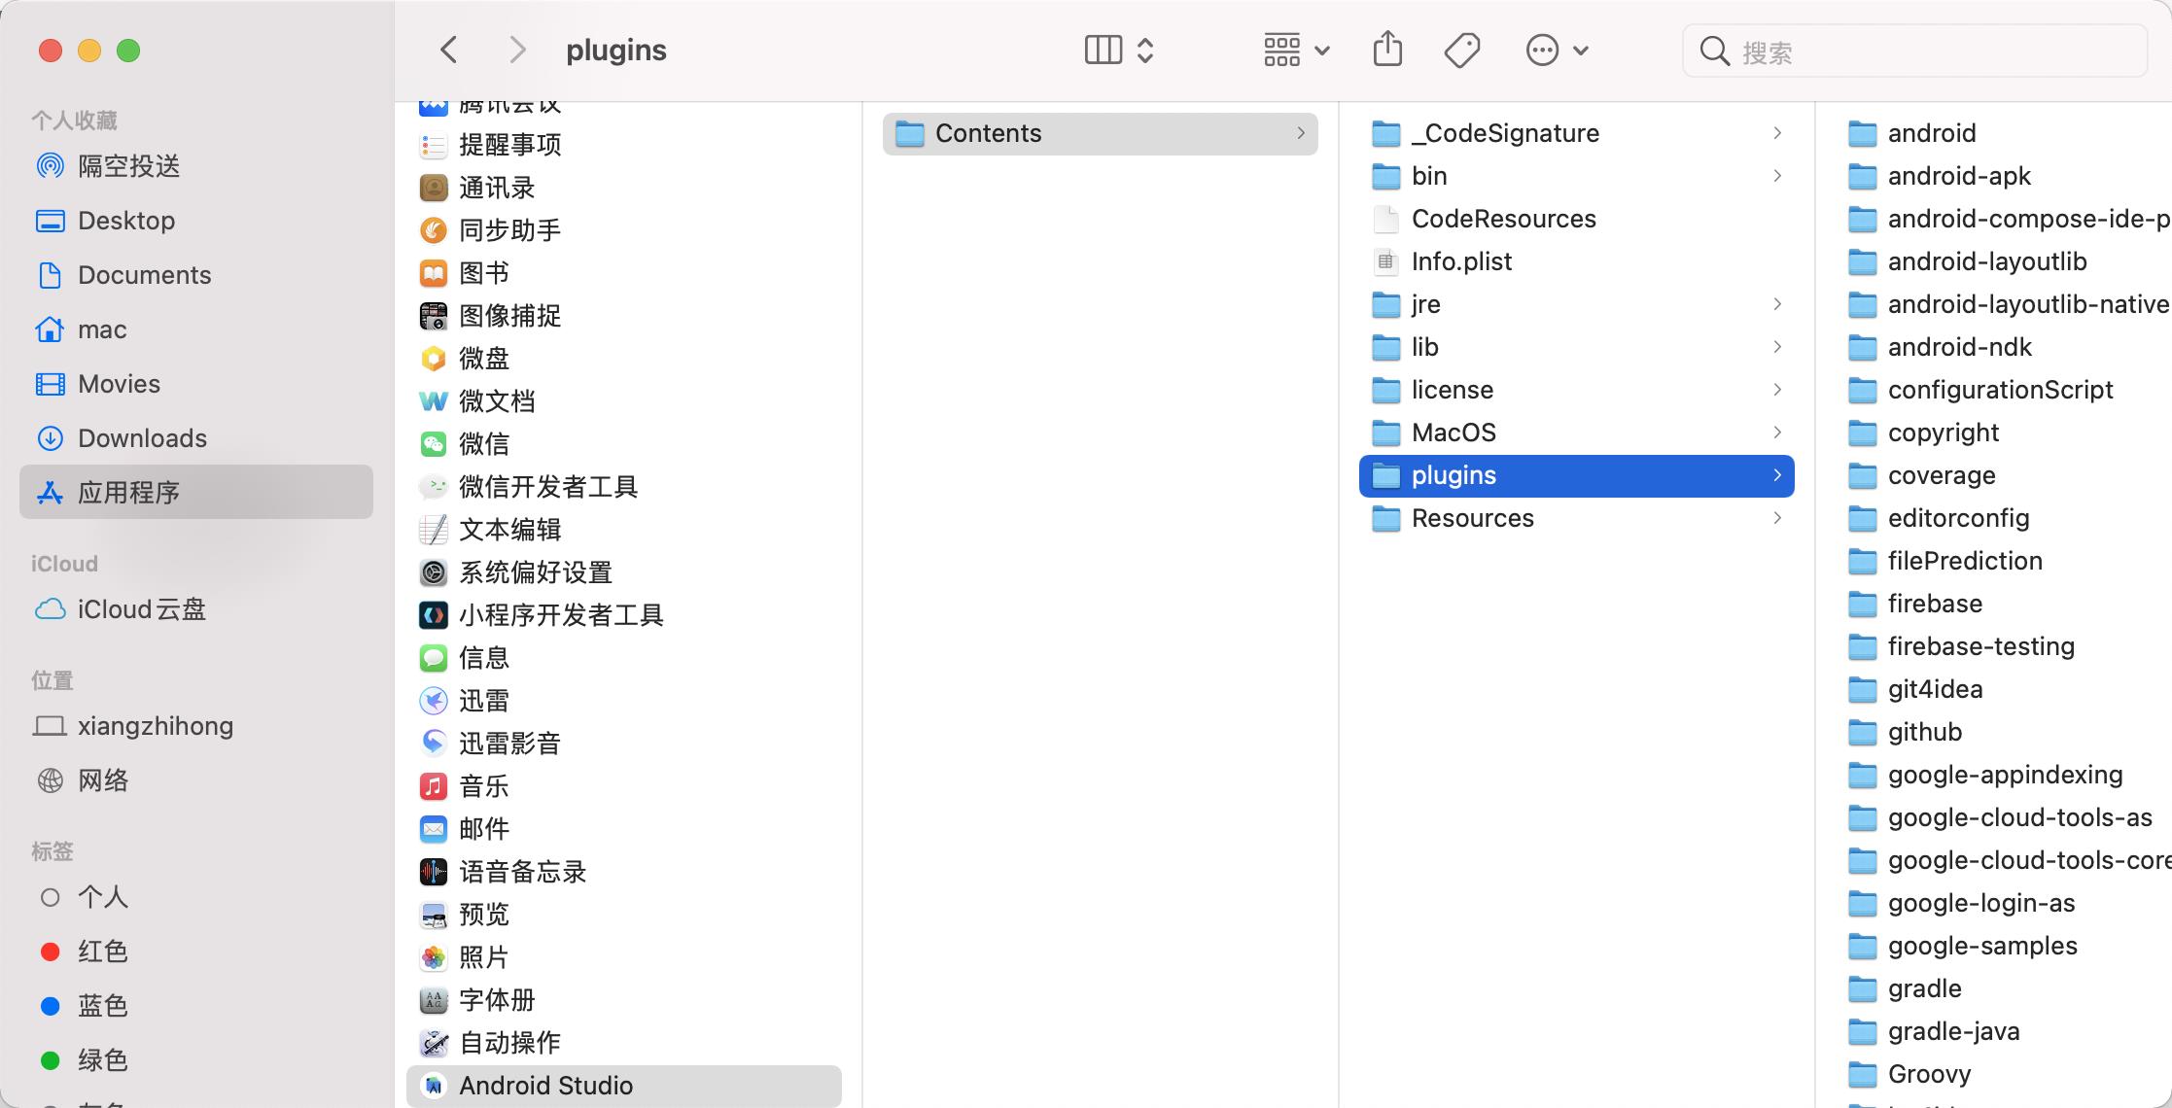Select 提醒事项 Reminders app

click(624, 145)
